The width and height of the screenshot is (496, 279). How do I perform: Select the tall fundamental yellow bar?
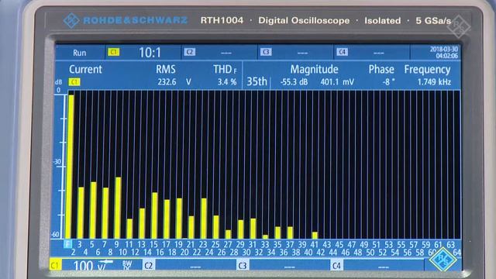(69, 167)
